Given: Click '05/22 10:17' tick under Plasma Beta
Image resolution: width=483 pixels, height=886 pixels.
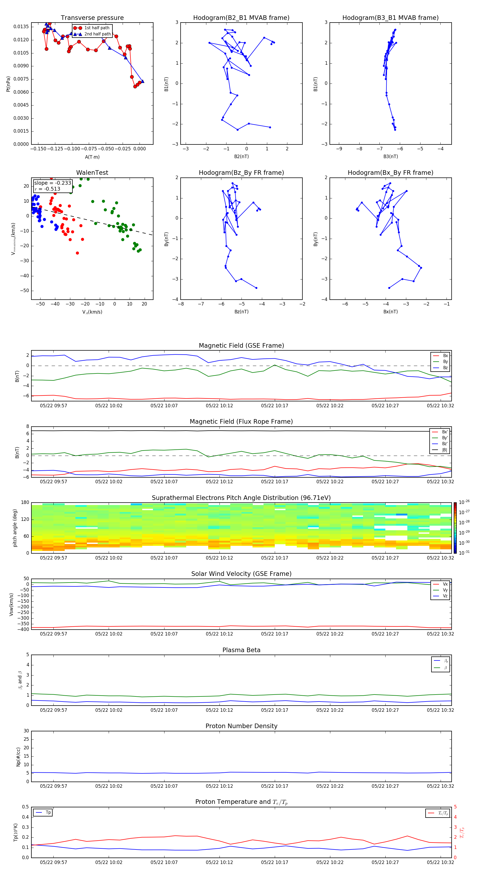Looking at the screenshot, I should click(x=274, y=710).
